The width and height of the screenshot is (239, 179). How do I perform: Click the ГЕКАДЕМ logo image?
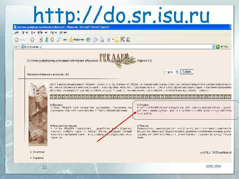118,60
